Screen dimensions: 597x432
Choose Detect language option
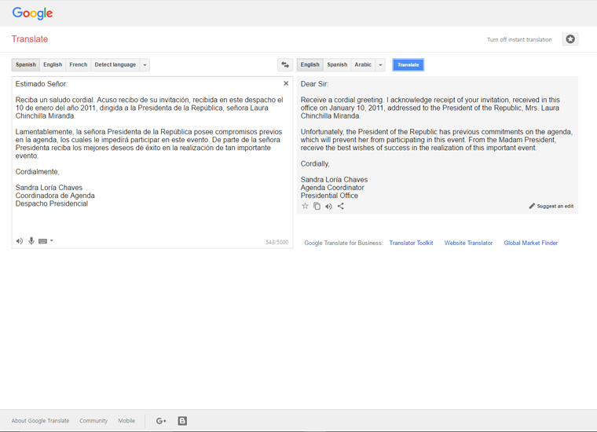[x=115, y=64]
